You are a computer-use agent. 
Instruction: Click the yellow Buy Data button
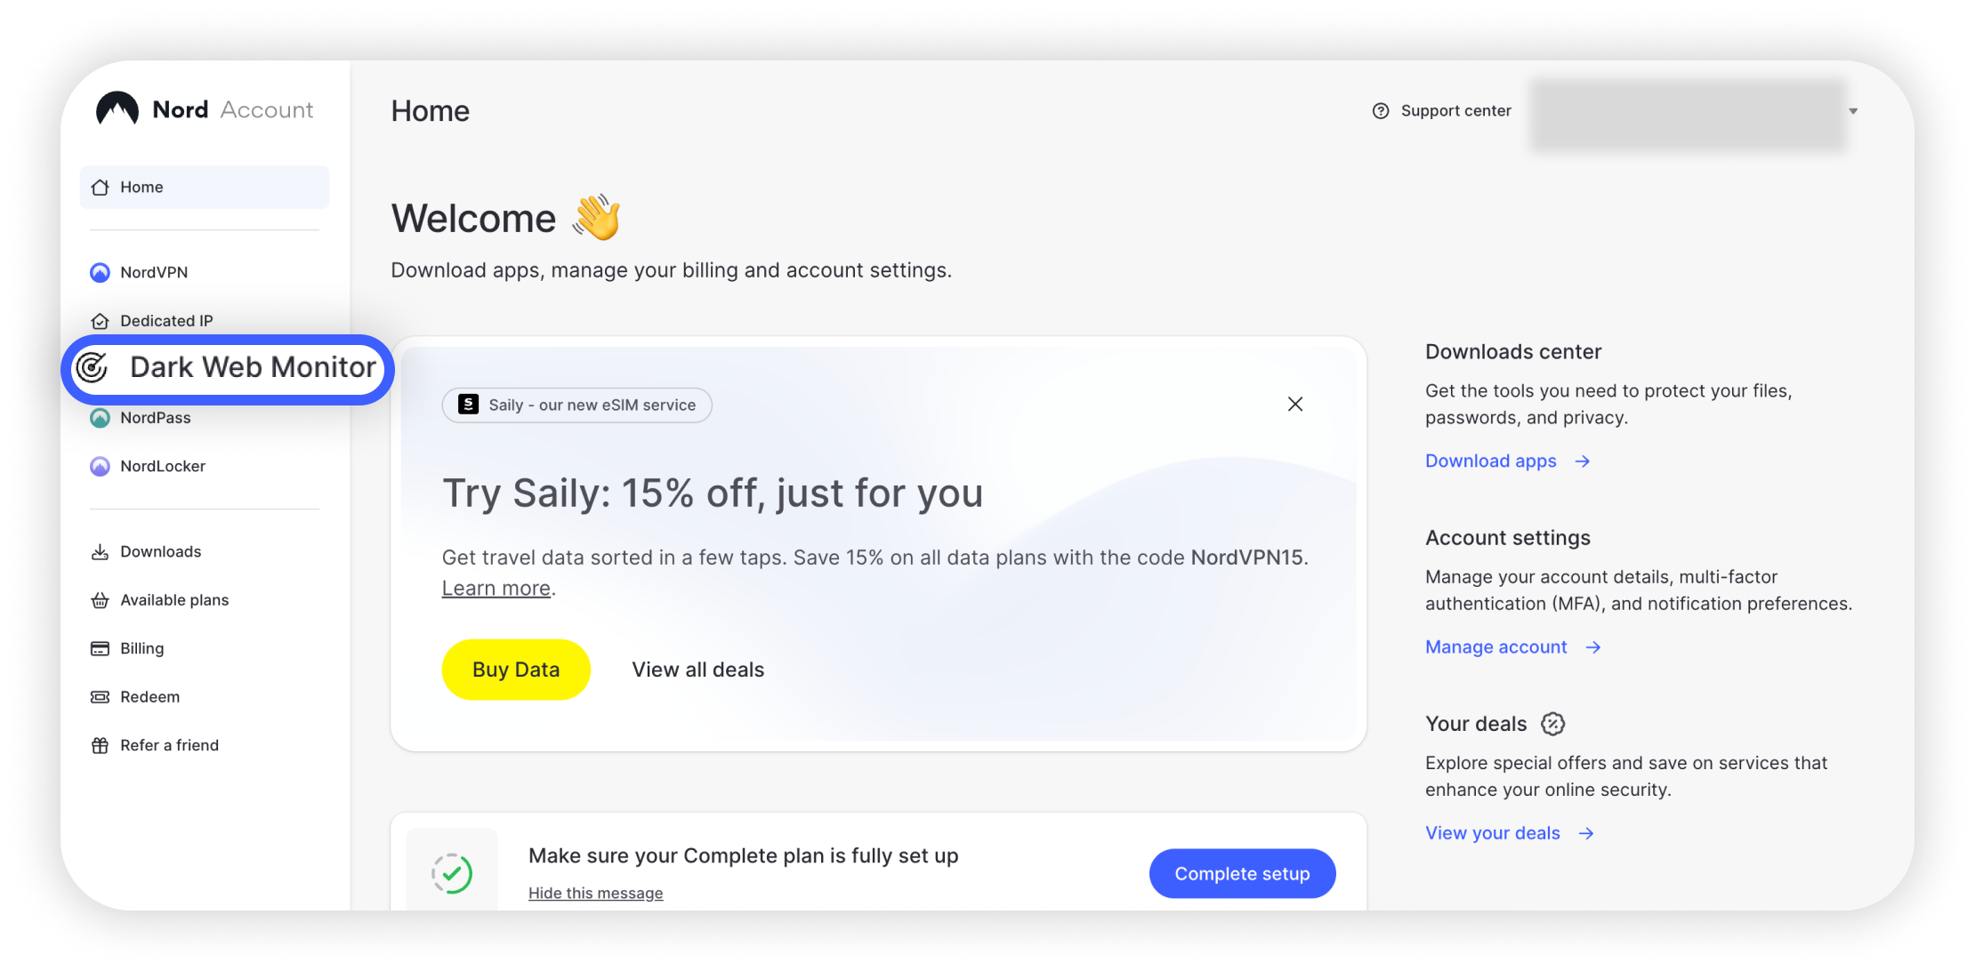point(516,670)
